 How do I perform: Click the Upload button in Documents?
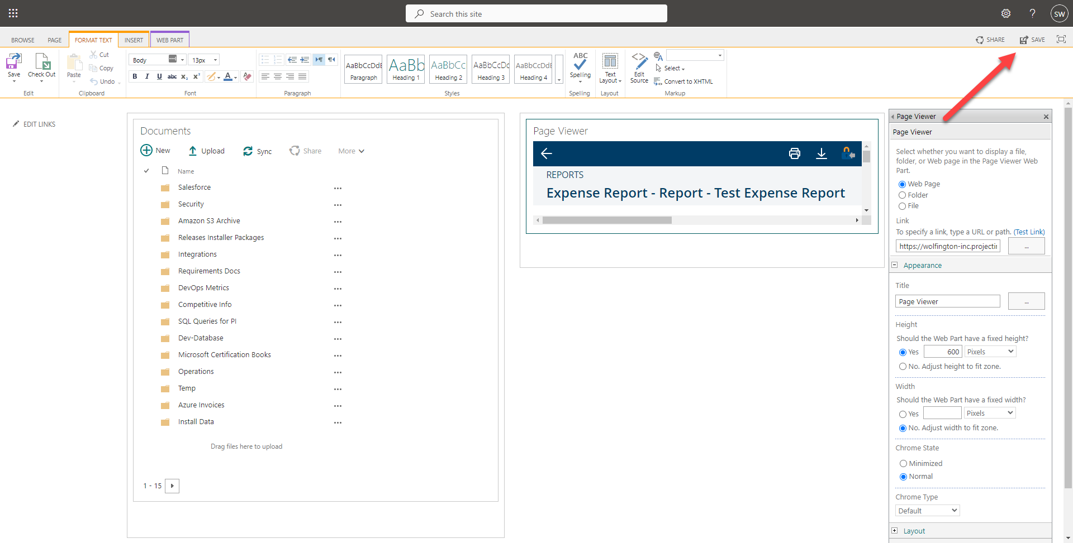click(206, 151)
